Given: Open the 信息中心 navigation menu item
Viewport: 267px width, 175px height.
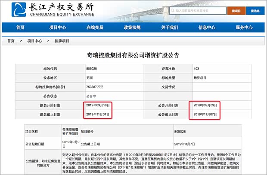Looking at the screenshot, I should 207,27.
